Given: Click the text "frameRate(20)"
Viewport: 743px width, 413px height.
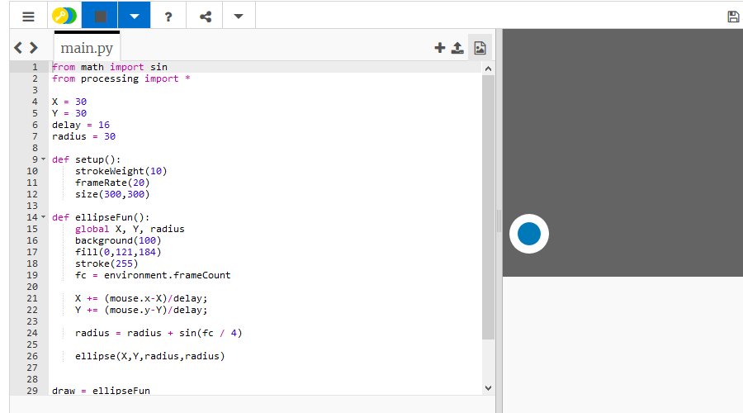Looking at the screenshot, I should pos(112,183).
